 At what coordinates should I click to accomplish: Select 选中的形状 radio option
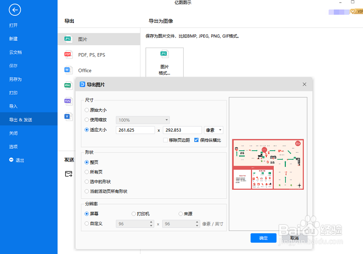[x=87, y=181]
